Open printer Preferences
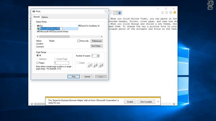The width and height of the screenshot is (216, 121). (97, 41)
